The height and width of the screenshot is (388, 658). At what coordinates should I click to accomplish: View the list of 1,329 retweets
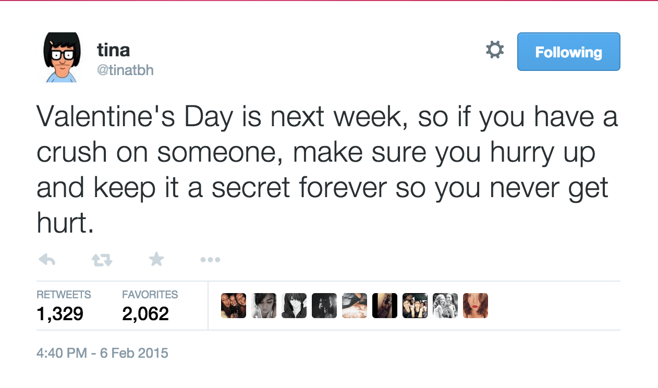(64, 306)
